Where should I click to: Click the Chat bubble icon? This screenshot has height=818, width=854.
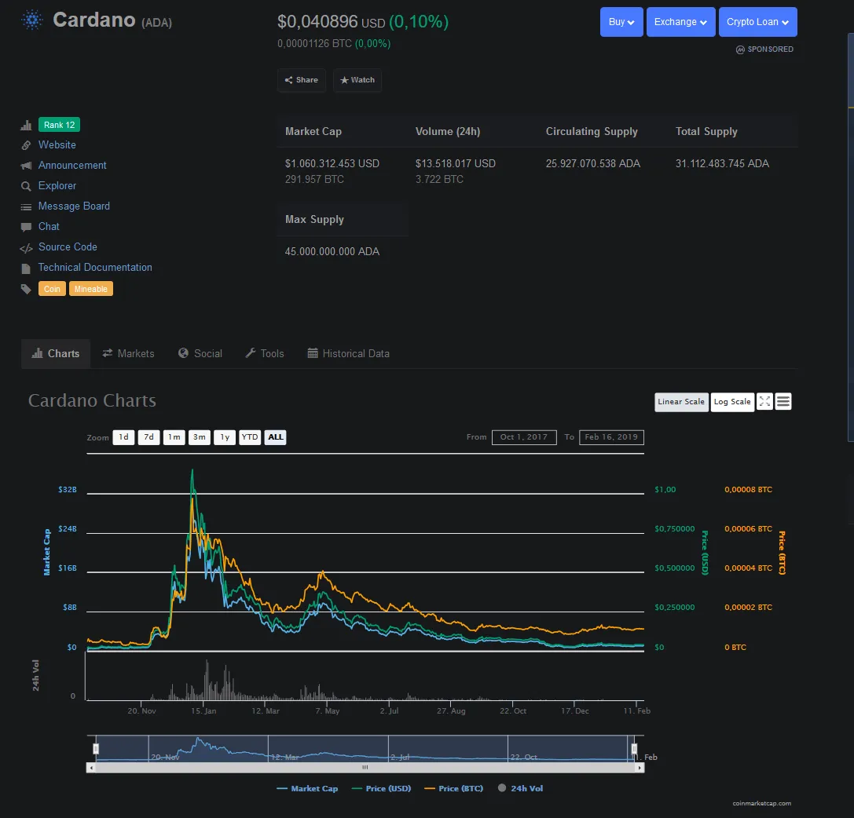(26, 227)
